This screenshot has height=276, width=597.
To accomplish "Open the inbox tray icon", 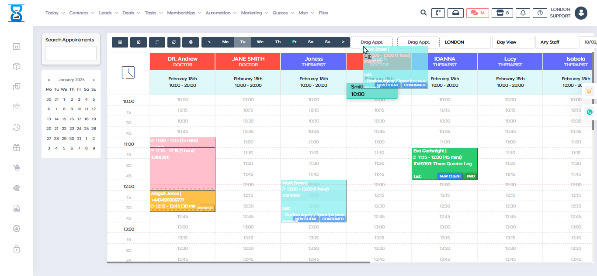I will point(455,13).
